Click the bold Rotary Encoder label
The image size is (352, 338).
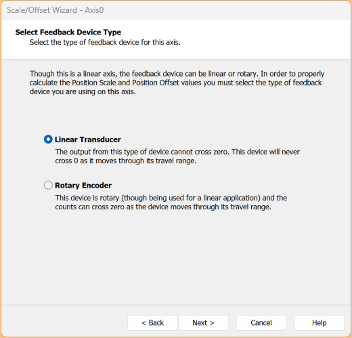tap(83, 186)
